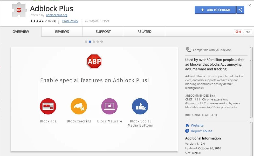Click the 'Block Social Media Buttons' label
Screen dimensions: 254x156
tap(140, 123)
